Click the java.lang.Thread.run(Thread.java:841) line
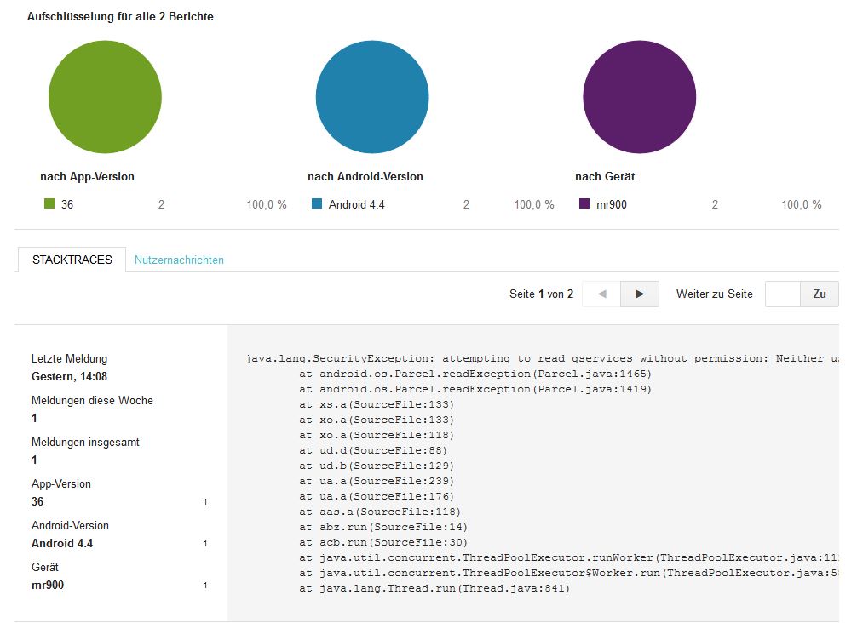The height and width of the screenshot is (623, 857). coord(434,588)
